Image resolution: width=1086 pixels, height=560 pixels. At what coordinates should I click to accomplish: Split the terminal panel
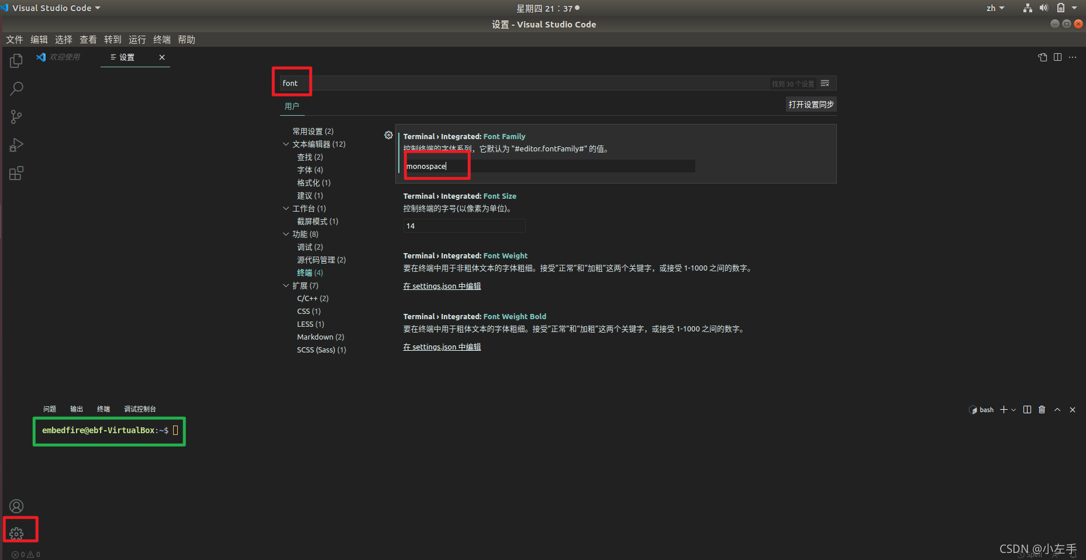pos(1027,410)
